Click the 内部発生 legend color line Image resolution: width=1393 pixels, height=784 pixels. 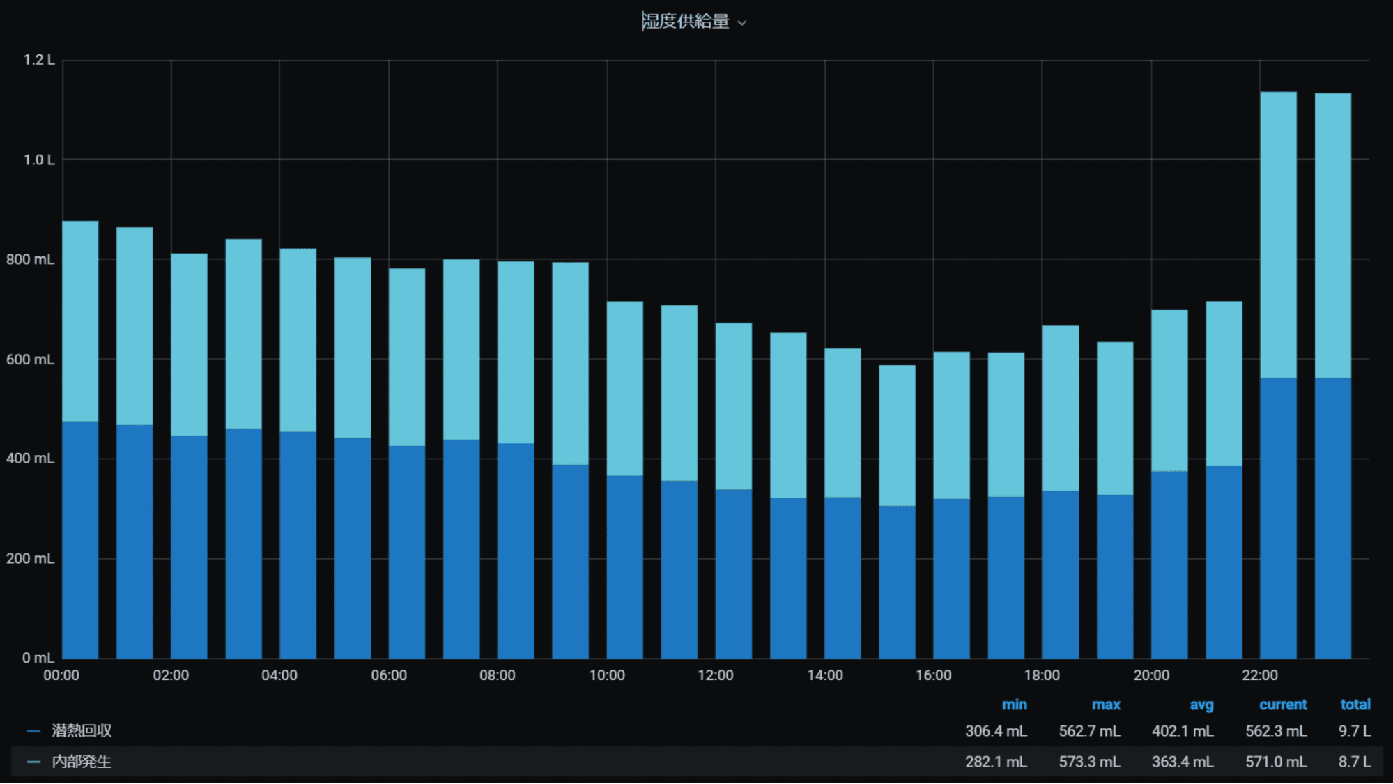pyautogui.click(x=33, y=762)
